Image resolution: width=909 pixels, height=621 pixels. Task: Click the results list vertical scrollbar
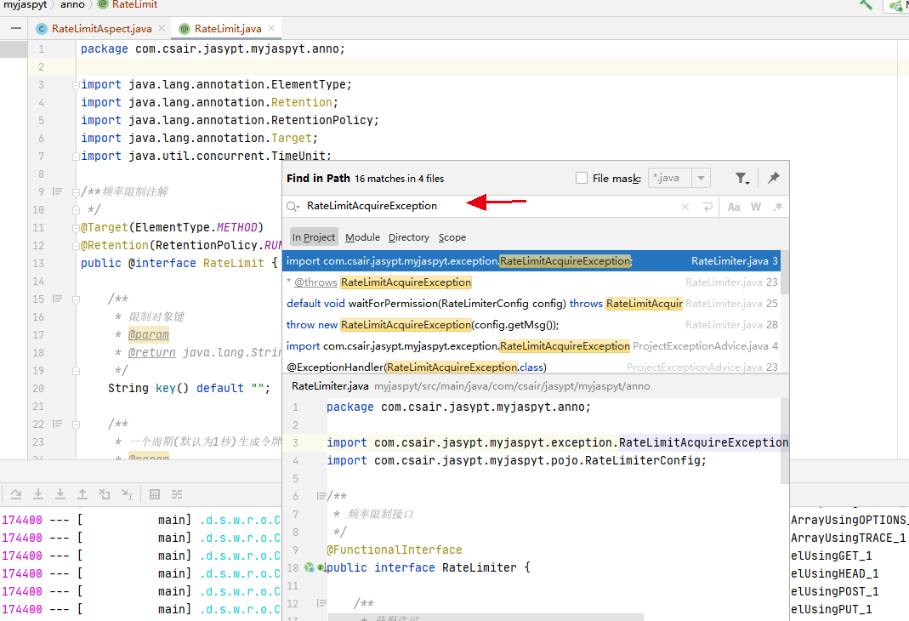(x=785, y=272)
